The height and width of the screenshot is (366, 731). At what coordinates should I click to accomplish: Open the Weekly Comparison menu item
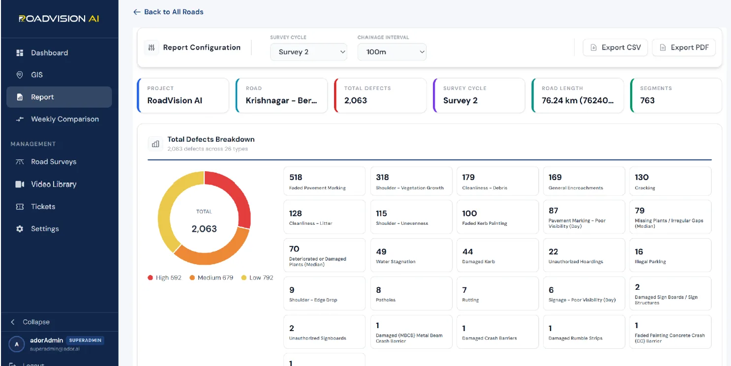point(59,119)
